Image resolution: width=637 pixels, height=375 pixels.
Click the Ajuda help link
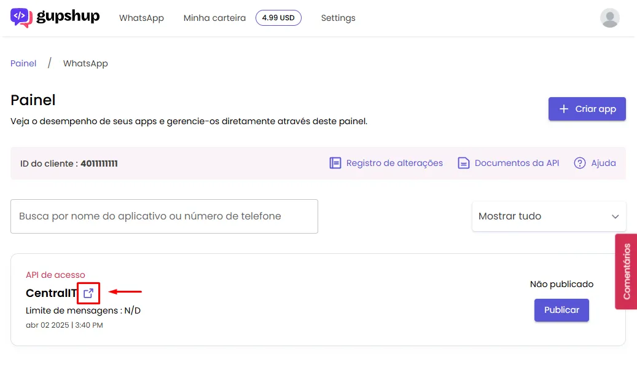click(x=603, y=163)
